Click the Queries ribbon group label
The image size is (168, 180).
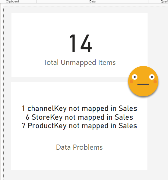point(164,2)
